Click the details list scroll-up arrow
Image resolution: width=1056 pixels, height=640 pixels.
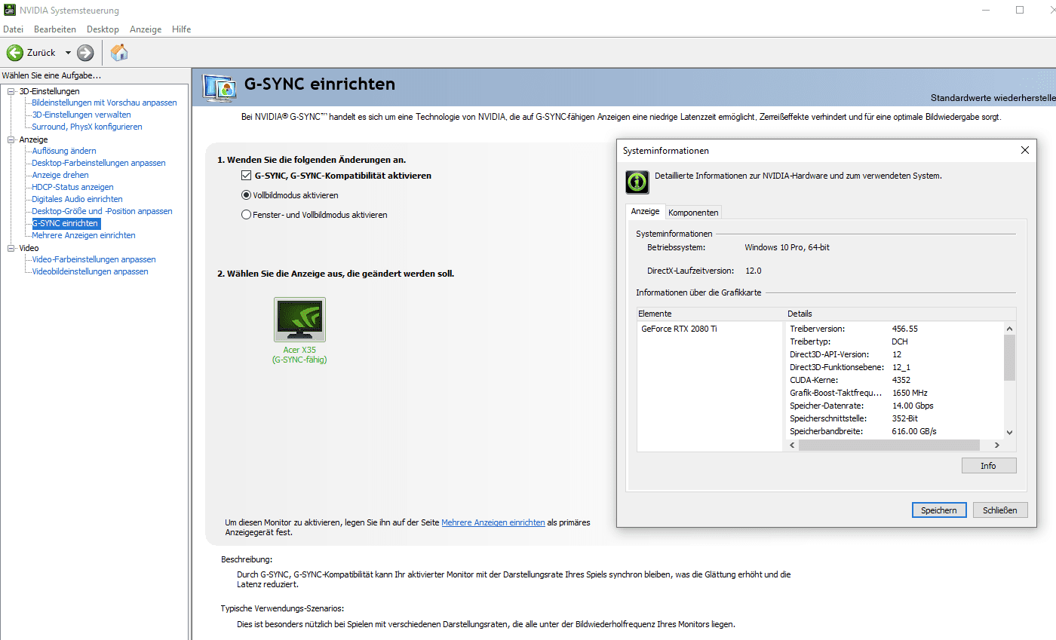pos(1010,329)
